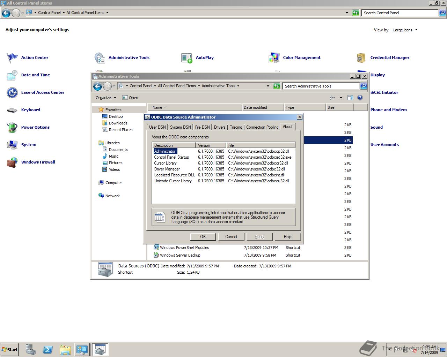Expand arrow after Control Panel breadcrumb in top window
Screen dimensions: 447x357
tap(64, 13)
